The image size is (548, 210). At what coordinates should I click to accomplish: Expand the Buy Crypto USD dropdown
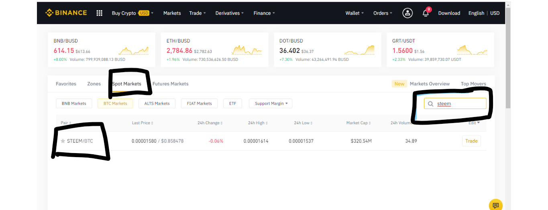point(133,13)
